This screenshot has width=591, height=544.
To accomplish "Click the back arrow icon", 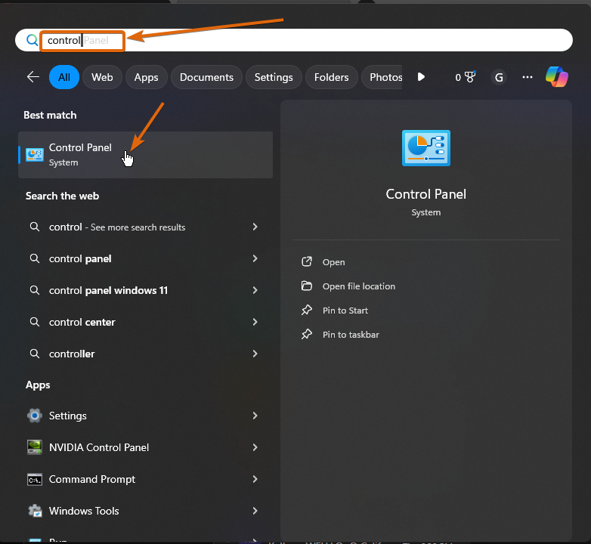I will [x=33, y=77].
